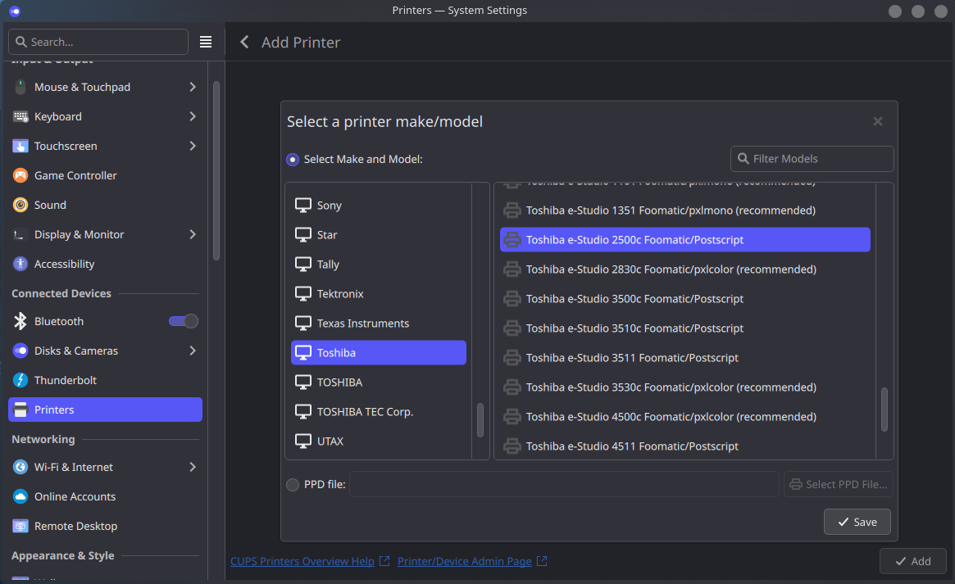Screen dimensions: 955x584
Task: Expand the Mouse & Touchpad chevron
Action: [x=192, y=87]
